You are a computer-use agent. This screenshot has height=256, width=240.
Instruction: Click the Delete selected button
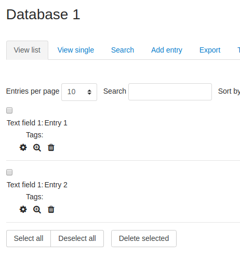point(144,238)
